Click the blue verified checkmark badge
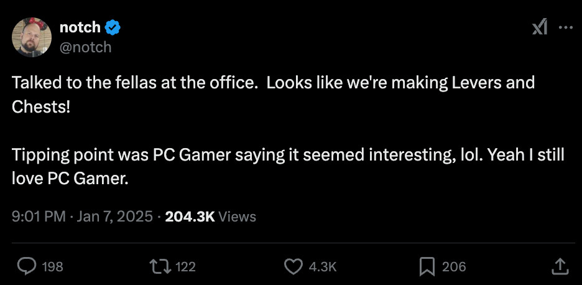The width and height of the screenshot is (582, 285). point(113,27)
